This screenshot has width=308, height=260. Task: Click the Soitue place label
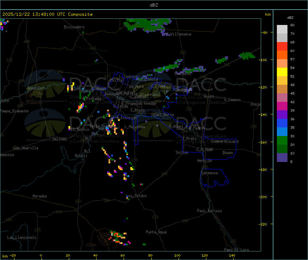[x=182, y=152]
